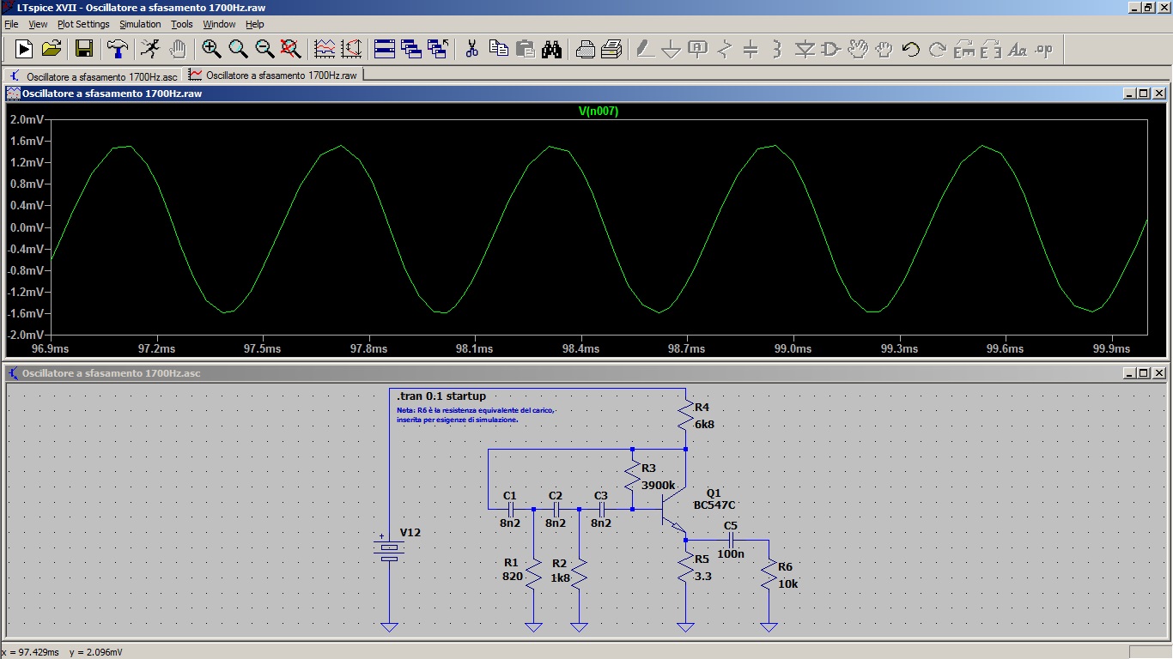Click the Tile Windows icon

tap(385, 49)
